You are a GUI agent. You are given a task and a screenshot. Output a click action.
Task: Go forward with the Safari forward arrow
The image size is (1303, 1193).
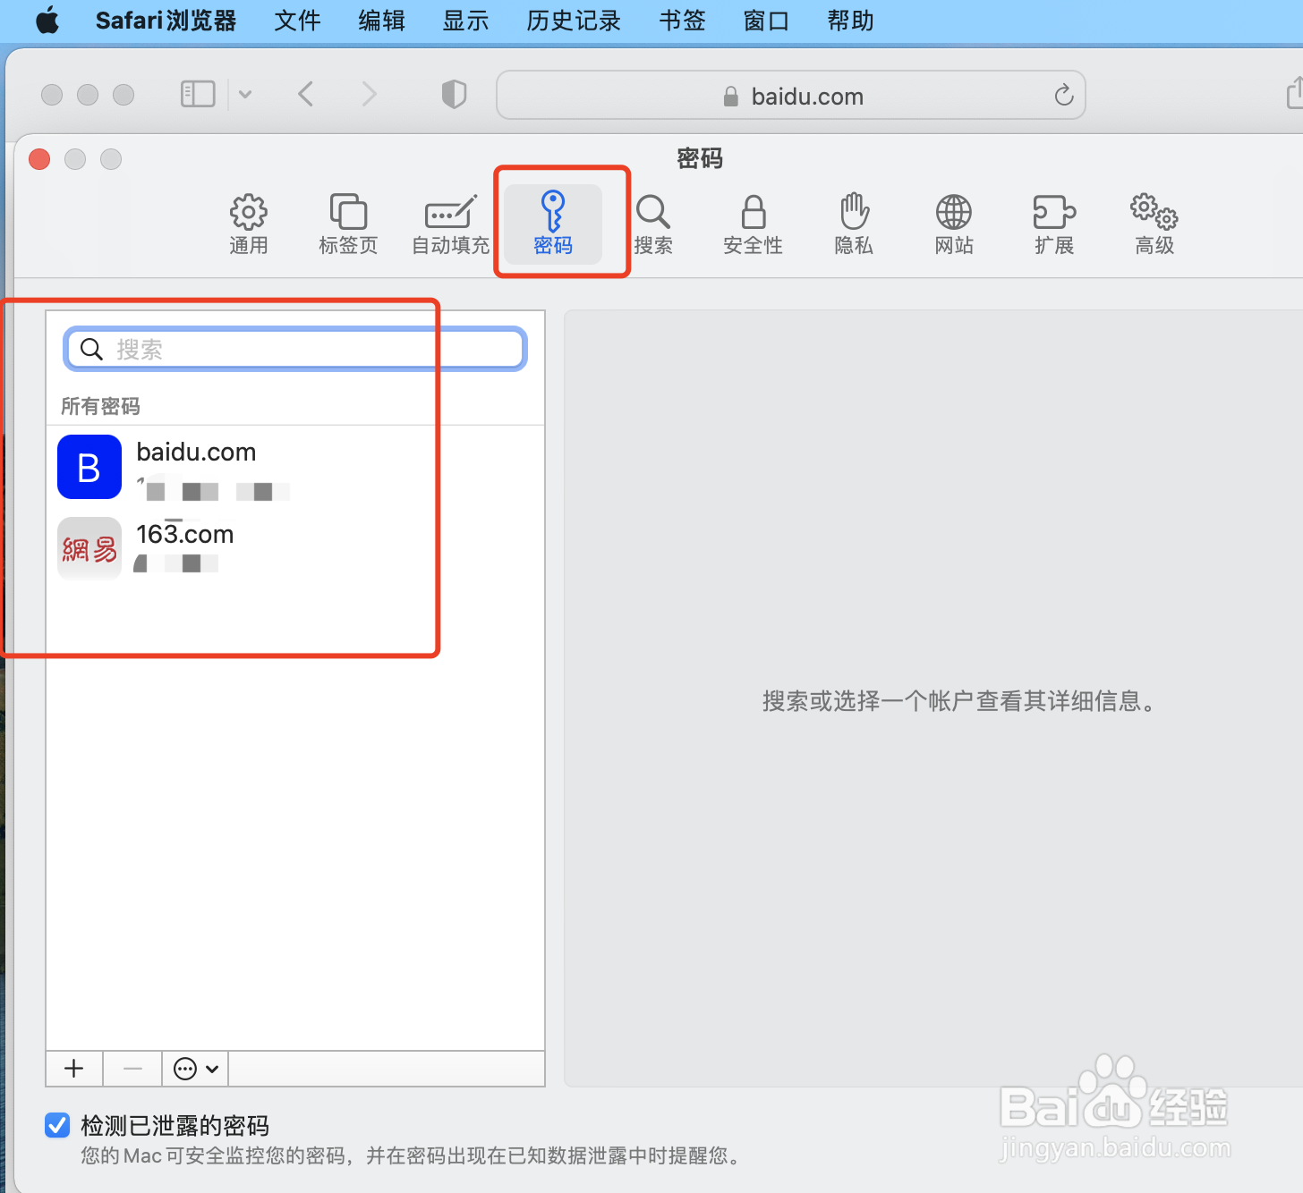[369, 94]
